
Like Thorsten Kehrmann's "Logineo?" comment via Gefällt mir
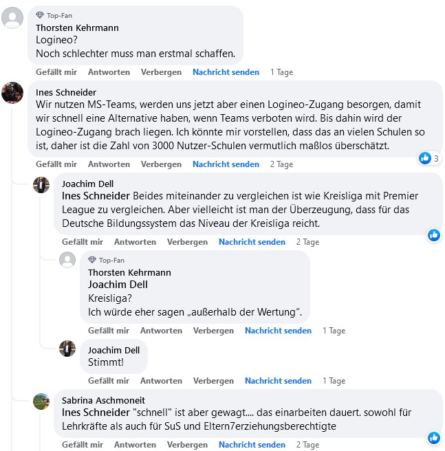pyautogui.click(x=56, y=72)
